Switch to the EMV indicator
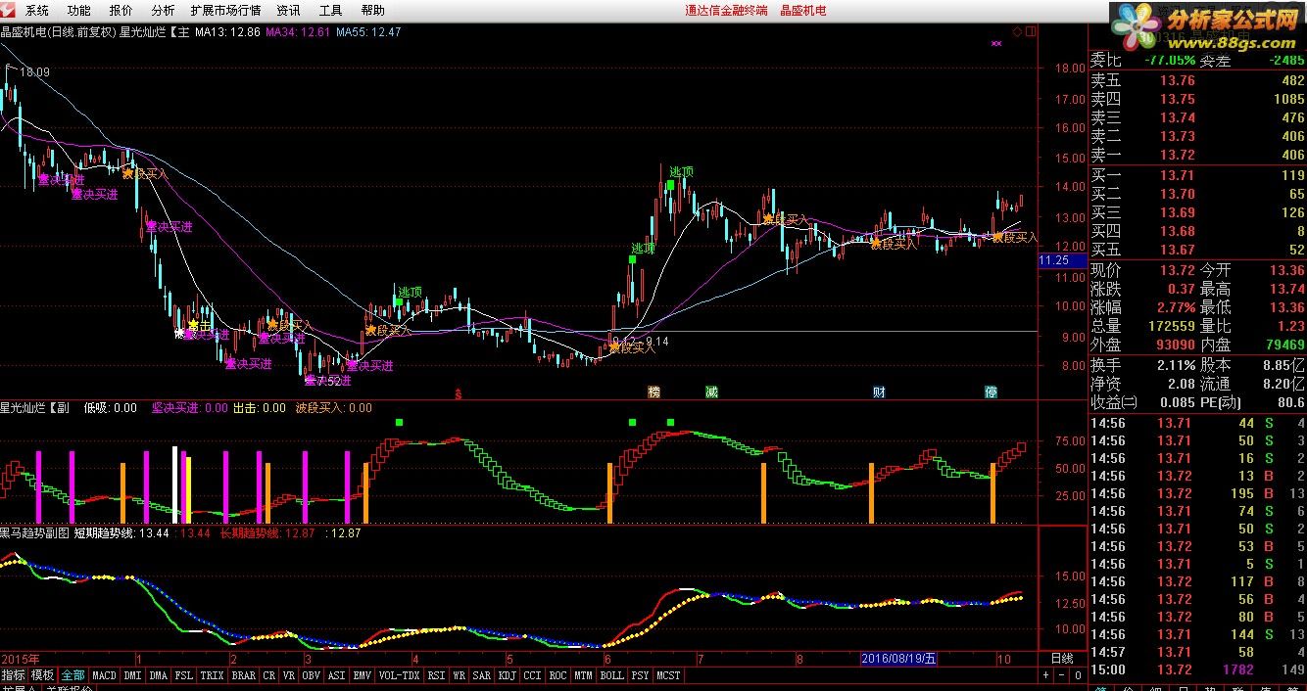 coord(363,675)
